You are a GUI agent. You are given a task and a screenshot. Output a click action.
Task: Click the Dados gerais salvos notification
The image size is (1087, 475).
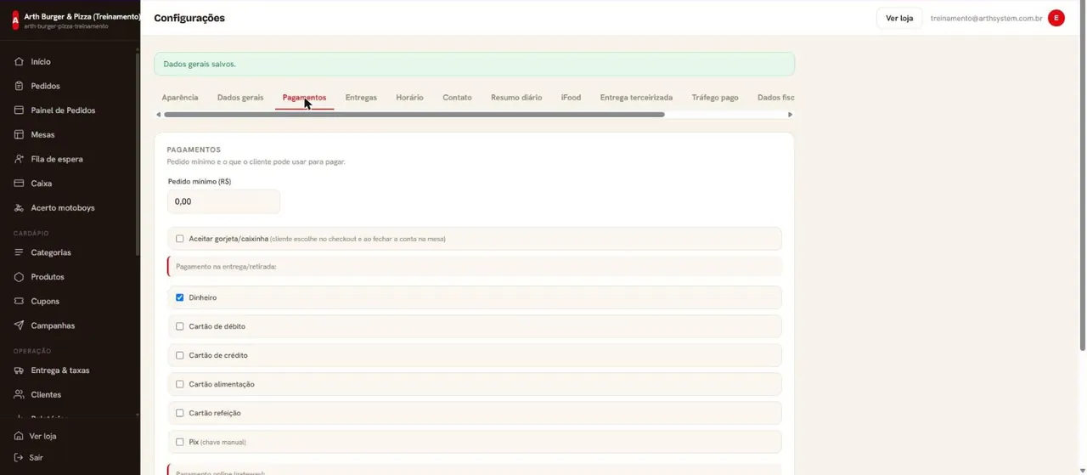474,64
